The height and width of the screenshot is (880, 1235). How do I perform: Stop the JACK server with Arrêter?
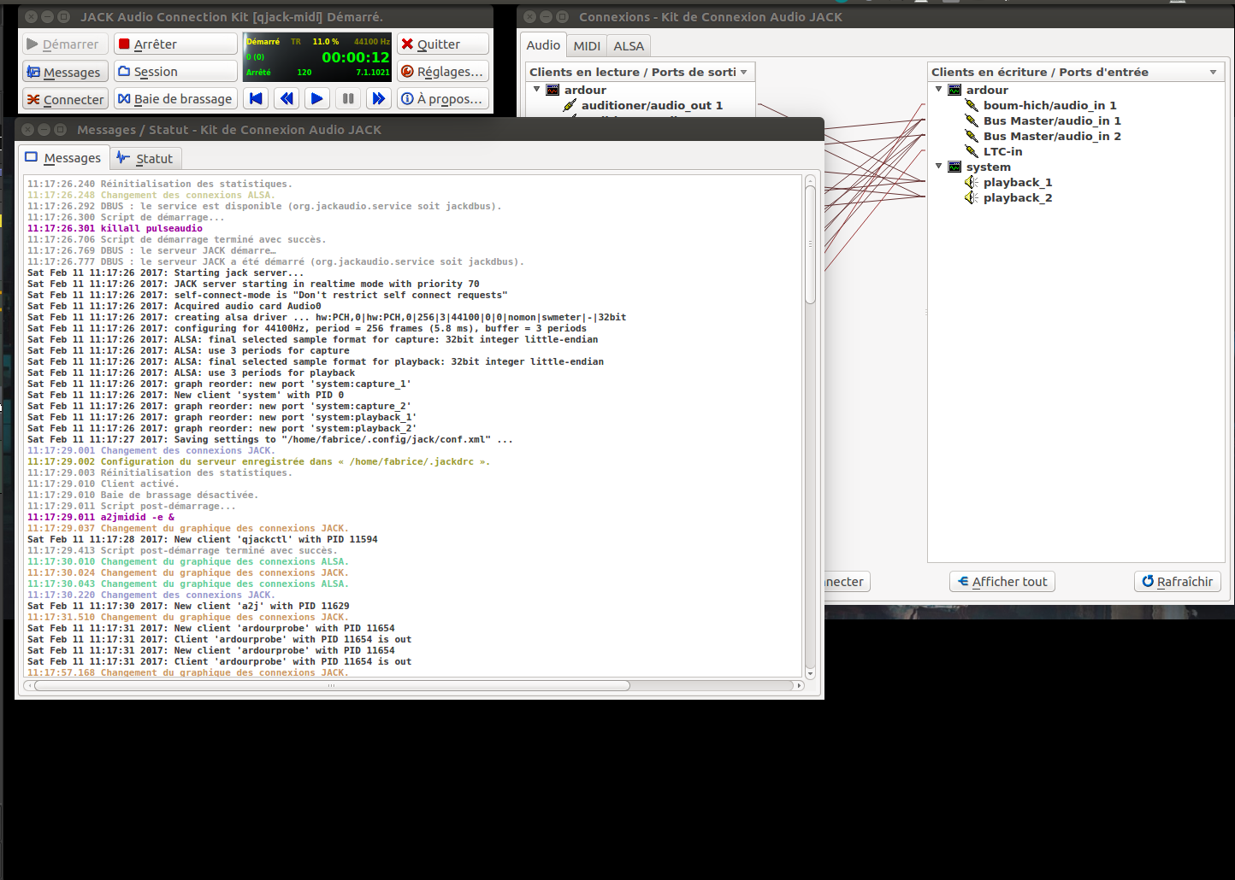click(176, 44)
